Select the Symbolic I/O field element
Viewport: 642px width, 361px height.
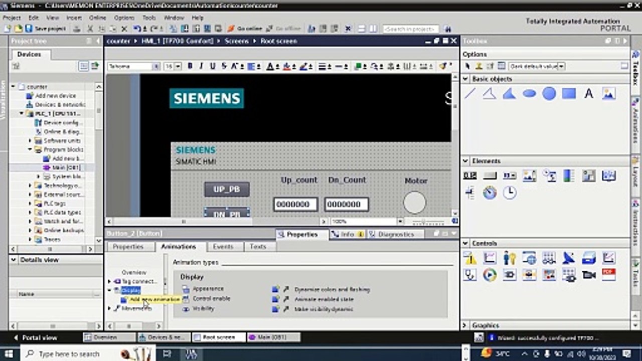pyautogui.click(x=510, y=175)
